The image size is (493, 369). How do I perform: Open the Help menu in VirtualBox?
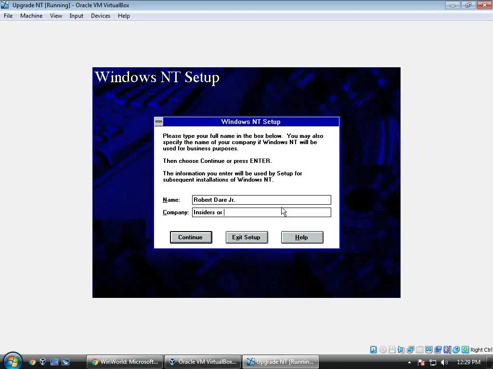click(124, 16)
